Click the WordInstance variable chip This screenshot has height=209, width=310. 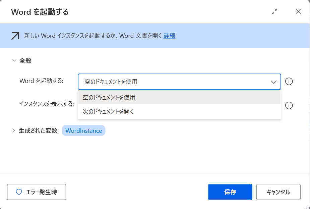point(84,130)
